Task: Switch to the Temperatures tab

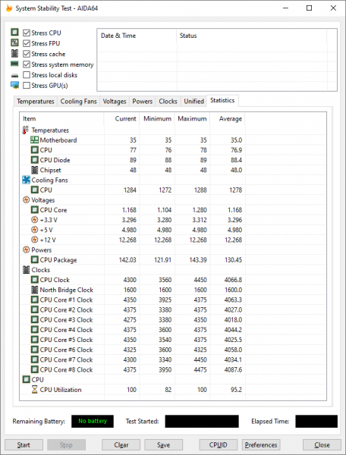Action: (36, 102)
